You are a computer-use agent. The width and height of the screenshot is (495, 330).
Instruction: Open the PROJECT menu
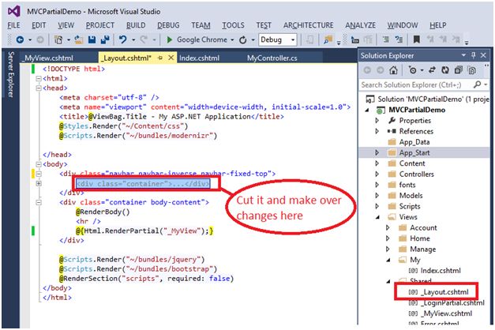click(x=100, y=25)
